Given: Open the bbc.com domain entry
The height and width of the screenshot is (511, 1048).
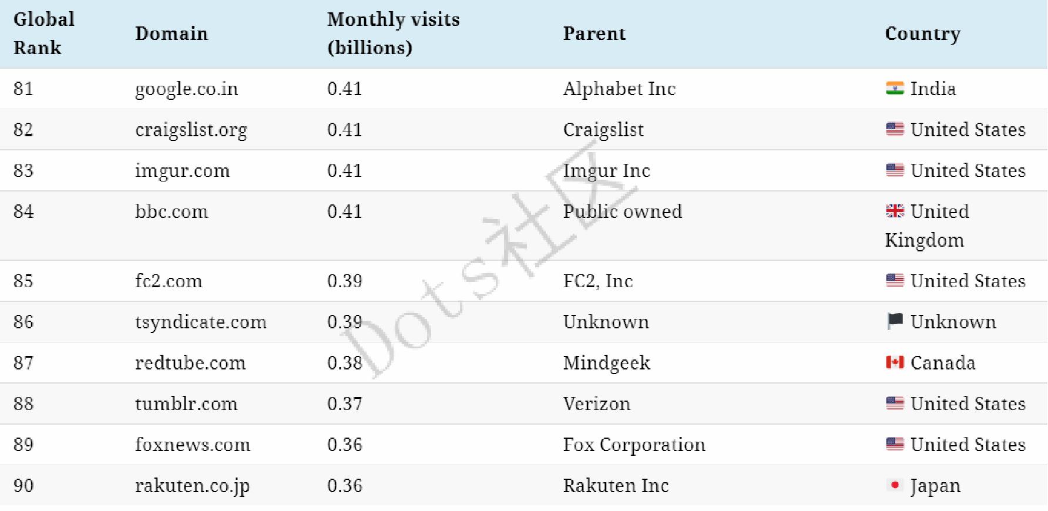Looking at the screenshot, I should [172, 211].
